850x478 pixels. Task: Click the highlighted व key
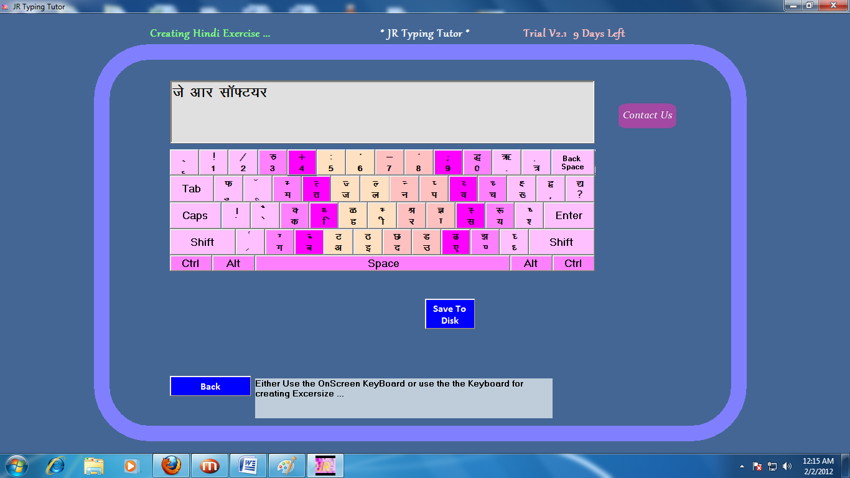click(x=462, y=189)
